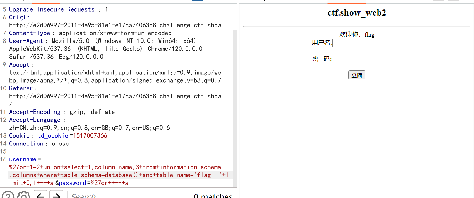
Task: Click the Referer header name
Action: click(21, 88)
